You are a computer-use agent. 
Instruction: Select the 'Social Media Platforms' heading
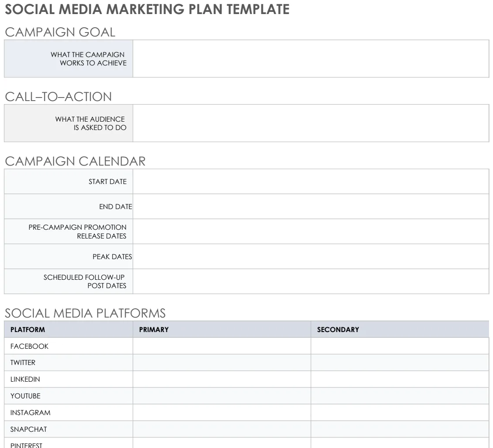[x=85, y=313]
